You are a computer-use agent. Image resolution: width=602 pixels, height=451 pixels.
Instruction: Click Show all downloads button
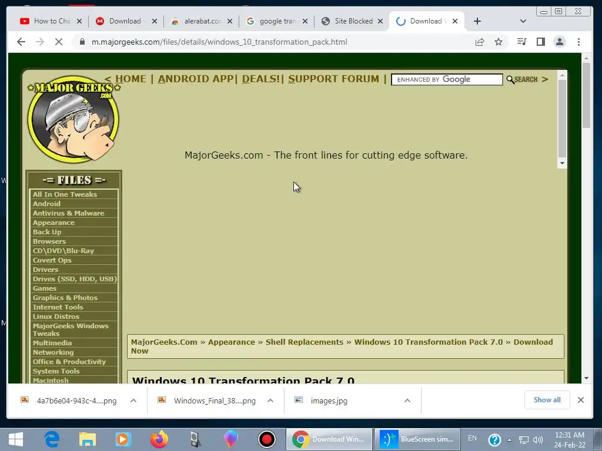(x=547, y=400)
